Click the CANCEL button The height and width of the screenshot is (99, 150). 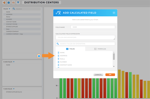coord(98,75)
